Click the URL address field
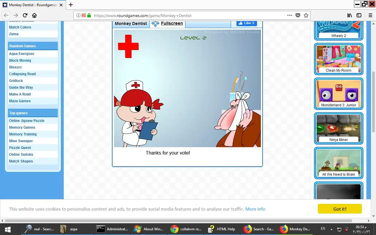Image resolution: width=376 pixels, height=235 pixels. tap(188, 15)
